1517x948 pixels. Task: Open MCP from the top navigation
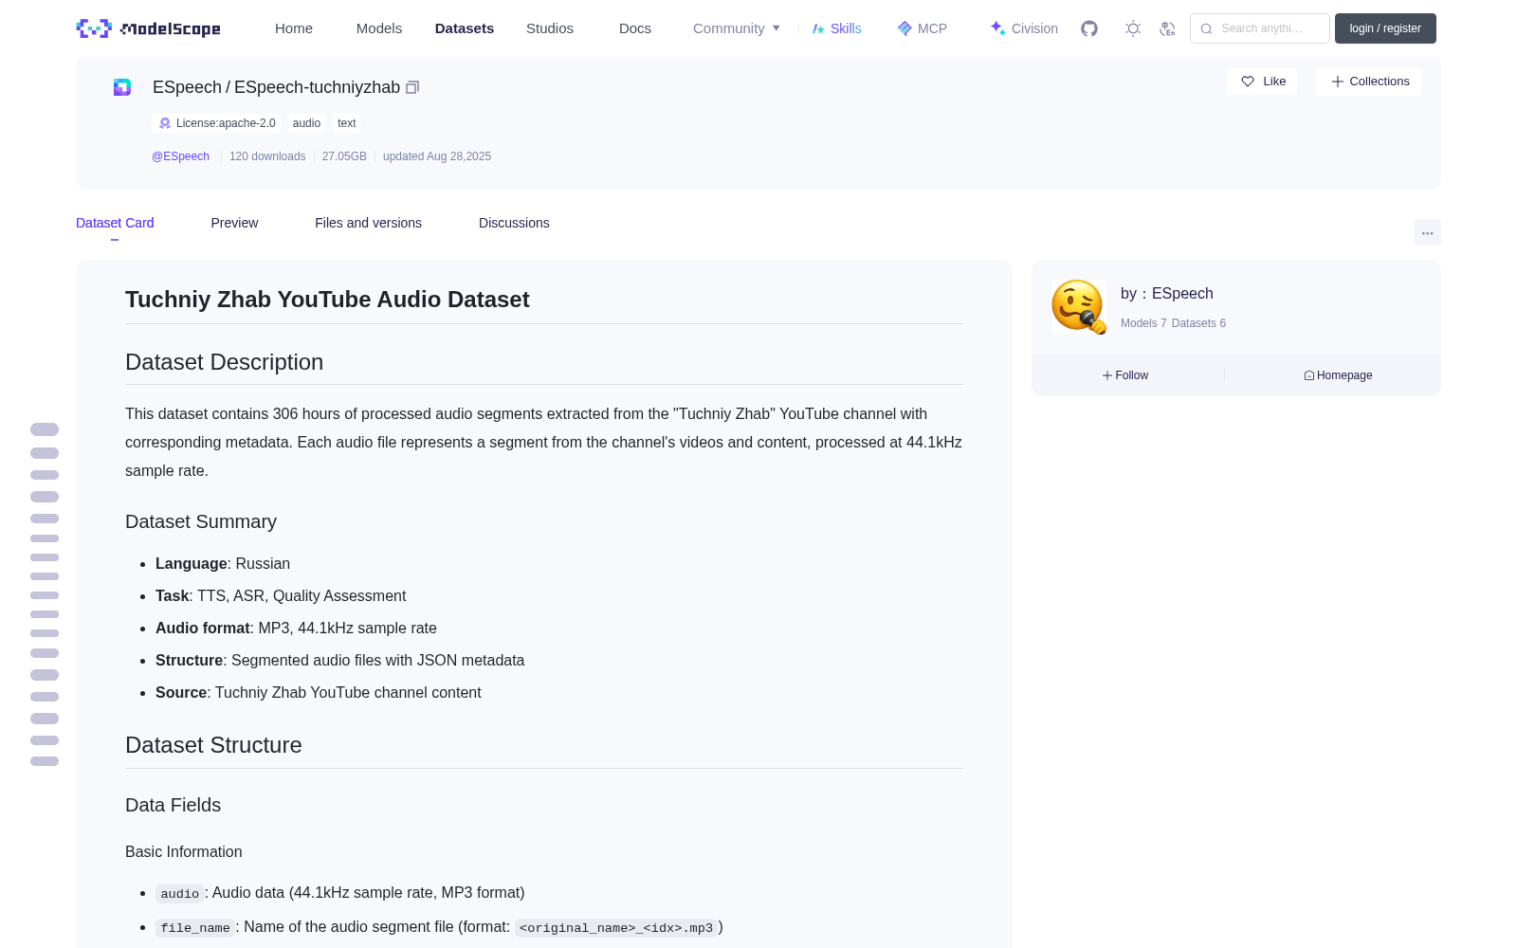click(x=922, y=28)
